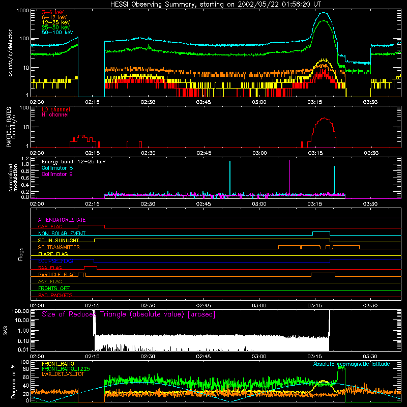Viewport: 407px width, 407px height.
Task: Select the Collimator 8 legend label
Action: (x=57, y=168)
